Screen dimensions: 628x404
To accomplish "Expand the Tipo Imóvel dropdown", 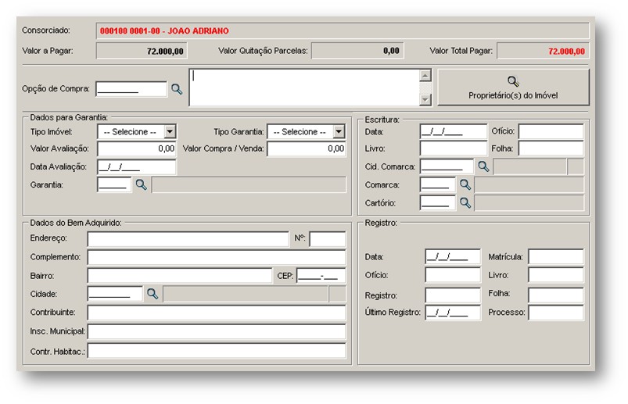I will pos(170,131).
